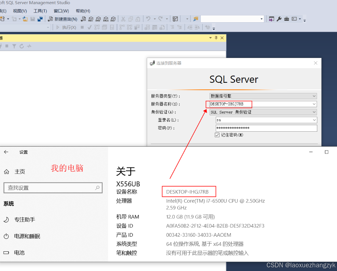Toggle the Remember password (记住密码) checkbox
Screen dimensions: 337x271
pos(217,135)
